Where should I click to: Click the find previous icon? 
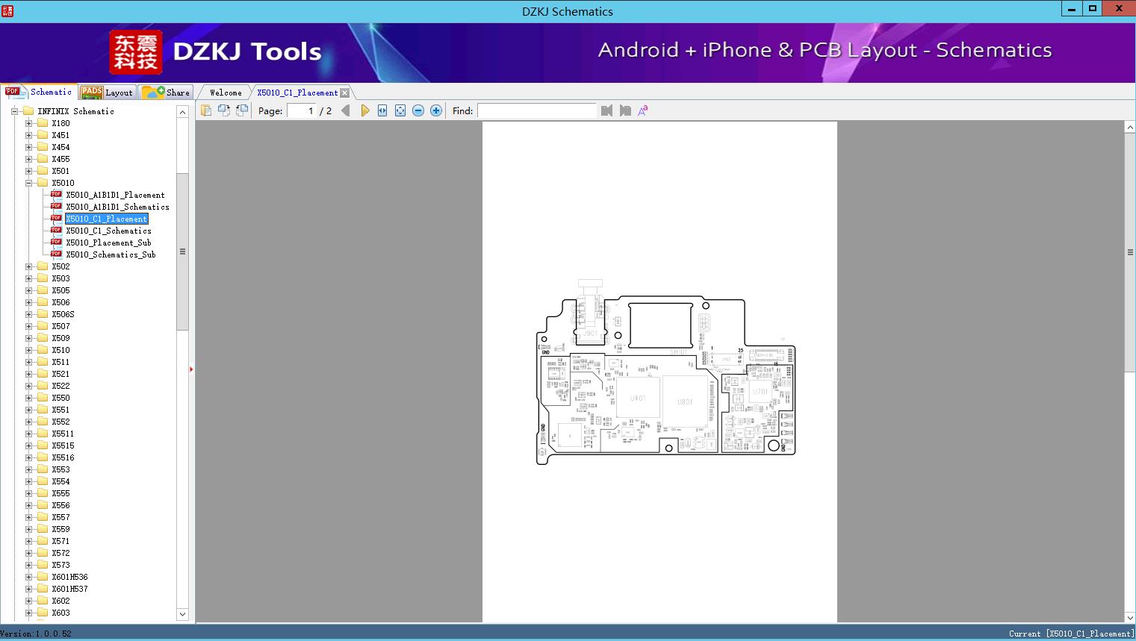pyautogui.click(x=606, y=110)
